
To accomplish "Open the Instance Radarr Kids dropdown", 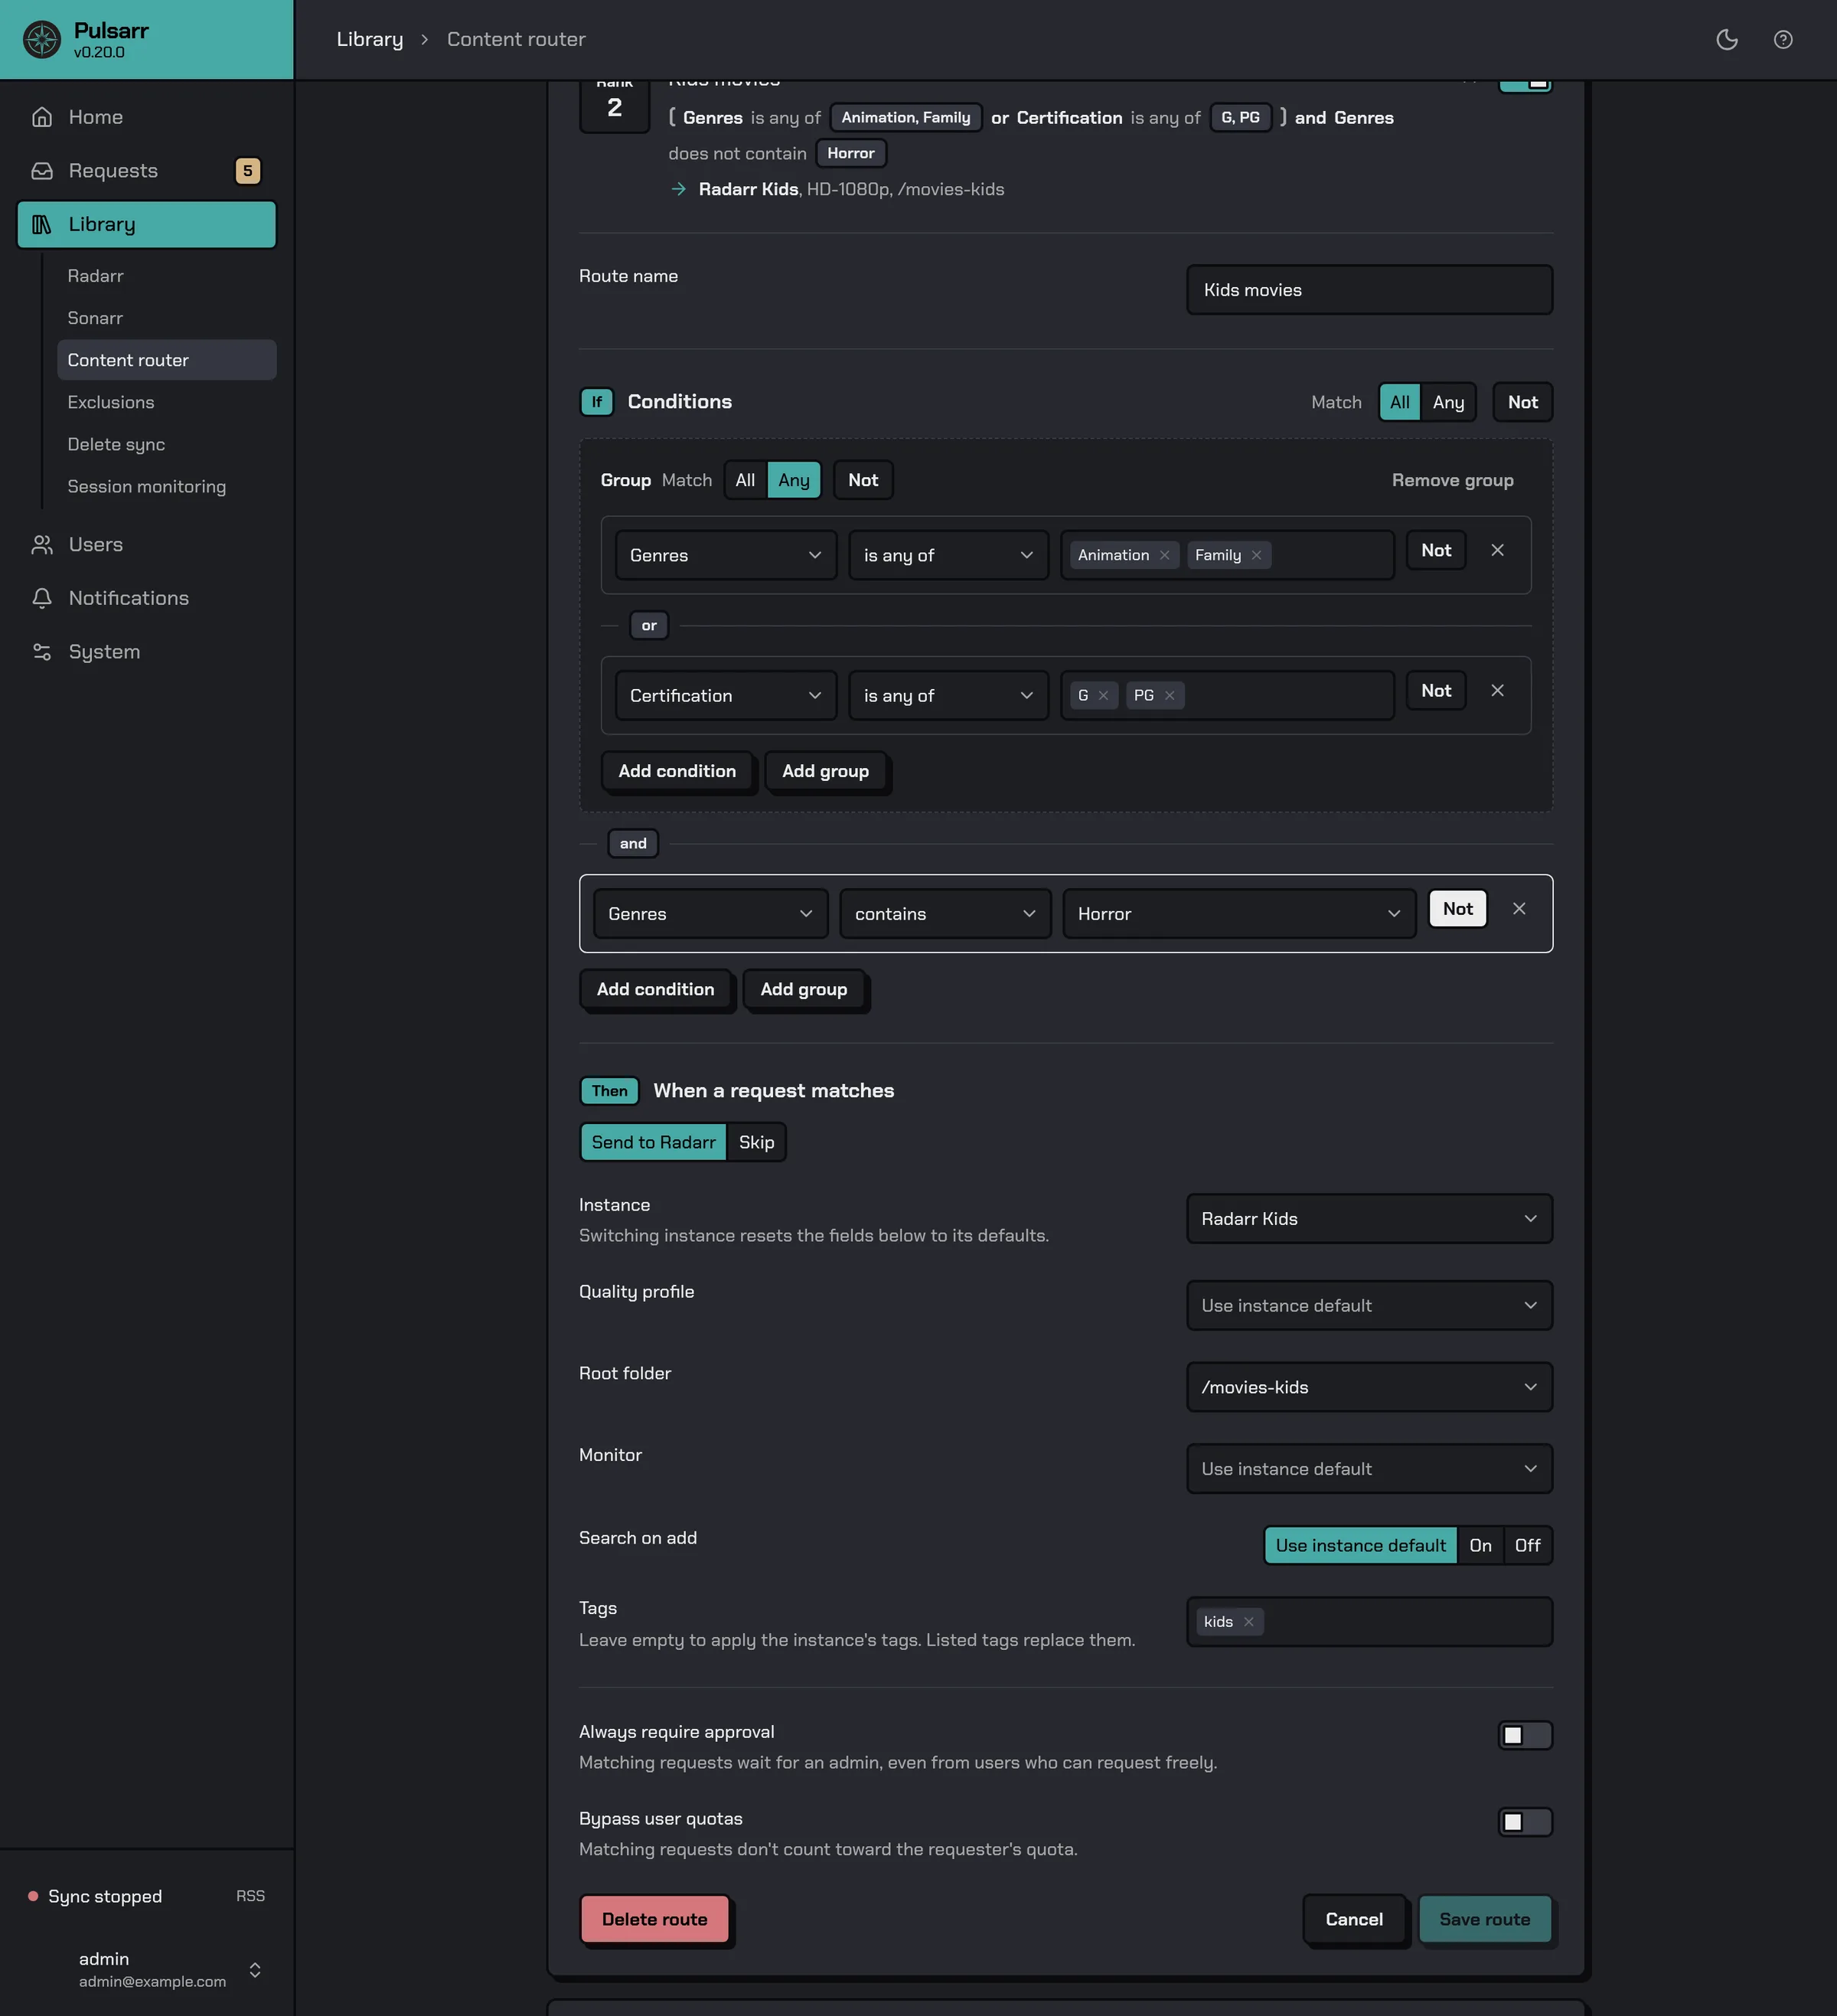I will pyautogui.click(x=1369, y=1219).
